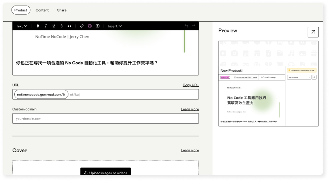The height and width of the screenshot is (181, 329).
Task: Click the product preview thumbnail
Action: point(268,84)
